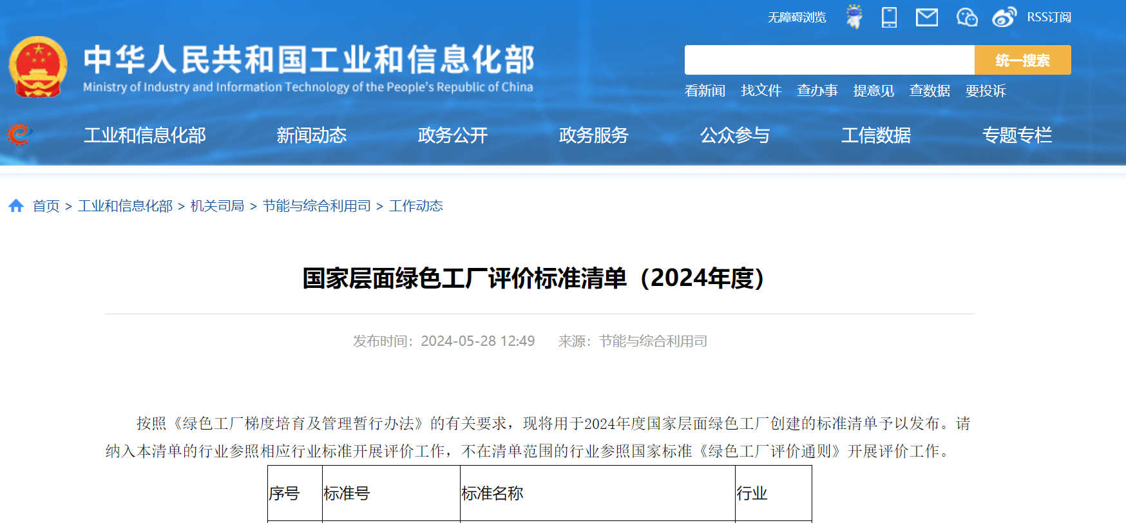Click the home icon in breadcrumb
Viewport: 1126px width, 523px height.
pos(16,205)
